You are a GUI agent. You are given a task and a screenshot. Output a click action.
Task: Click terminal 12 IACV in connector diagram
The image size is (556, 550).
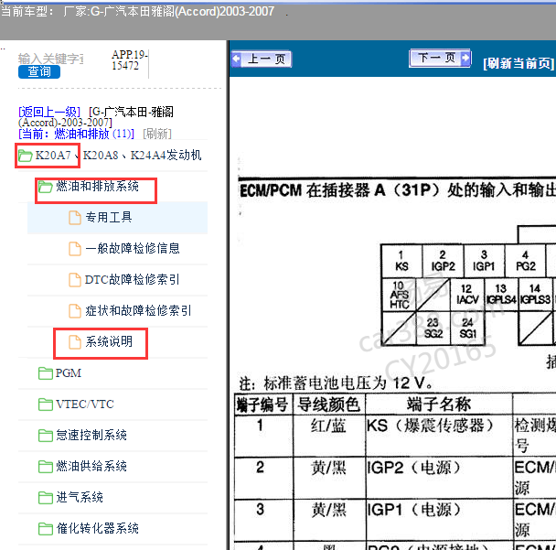[x=467, y=294]
